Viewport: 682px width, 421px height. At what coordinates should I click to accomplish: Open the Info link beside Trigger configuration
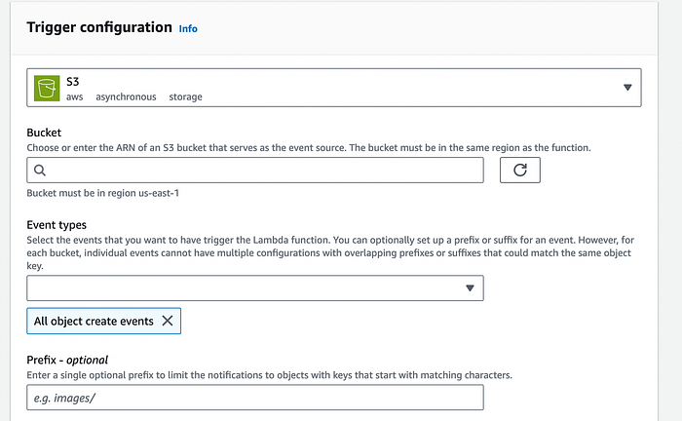coord(188,28)
